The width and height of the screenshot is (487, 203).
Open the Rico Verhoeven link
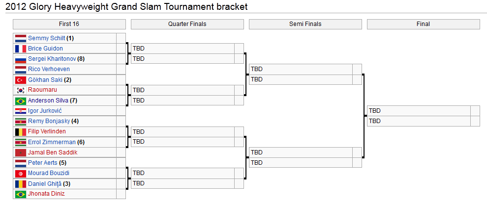pos(49,69)
